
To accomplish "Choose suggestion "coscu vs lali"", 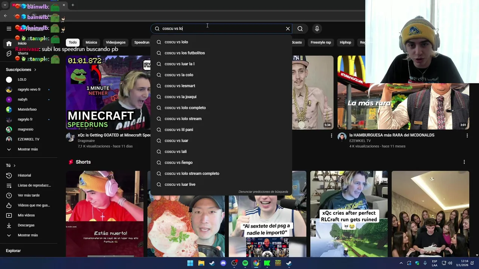I will click(221, 152).
